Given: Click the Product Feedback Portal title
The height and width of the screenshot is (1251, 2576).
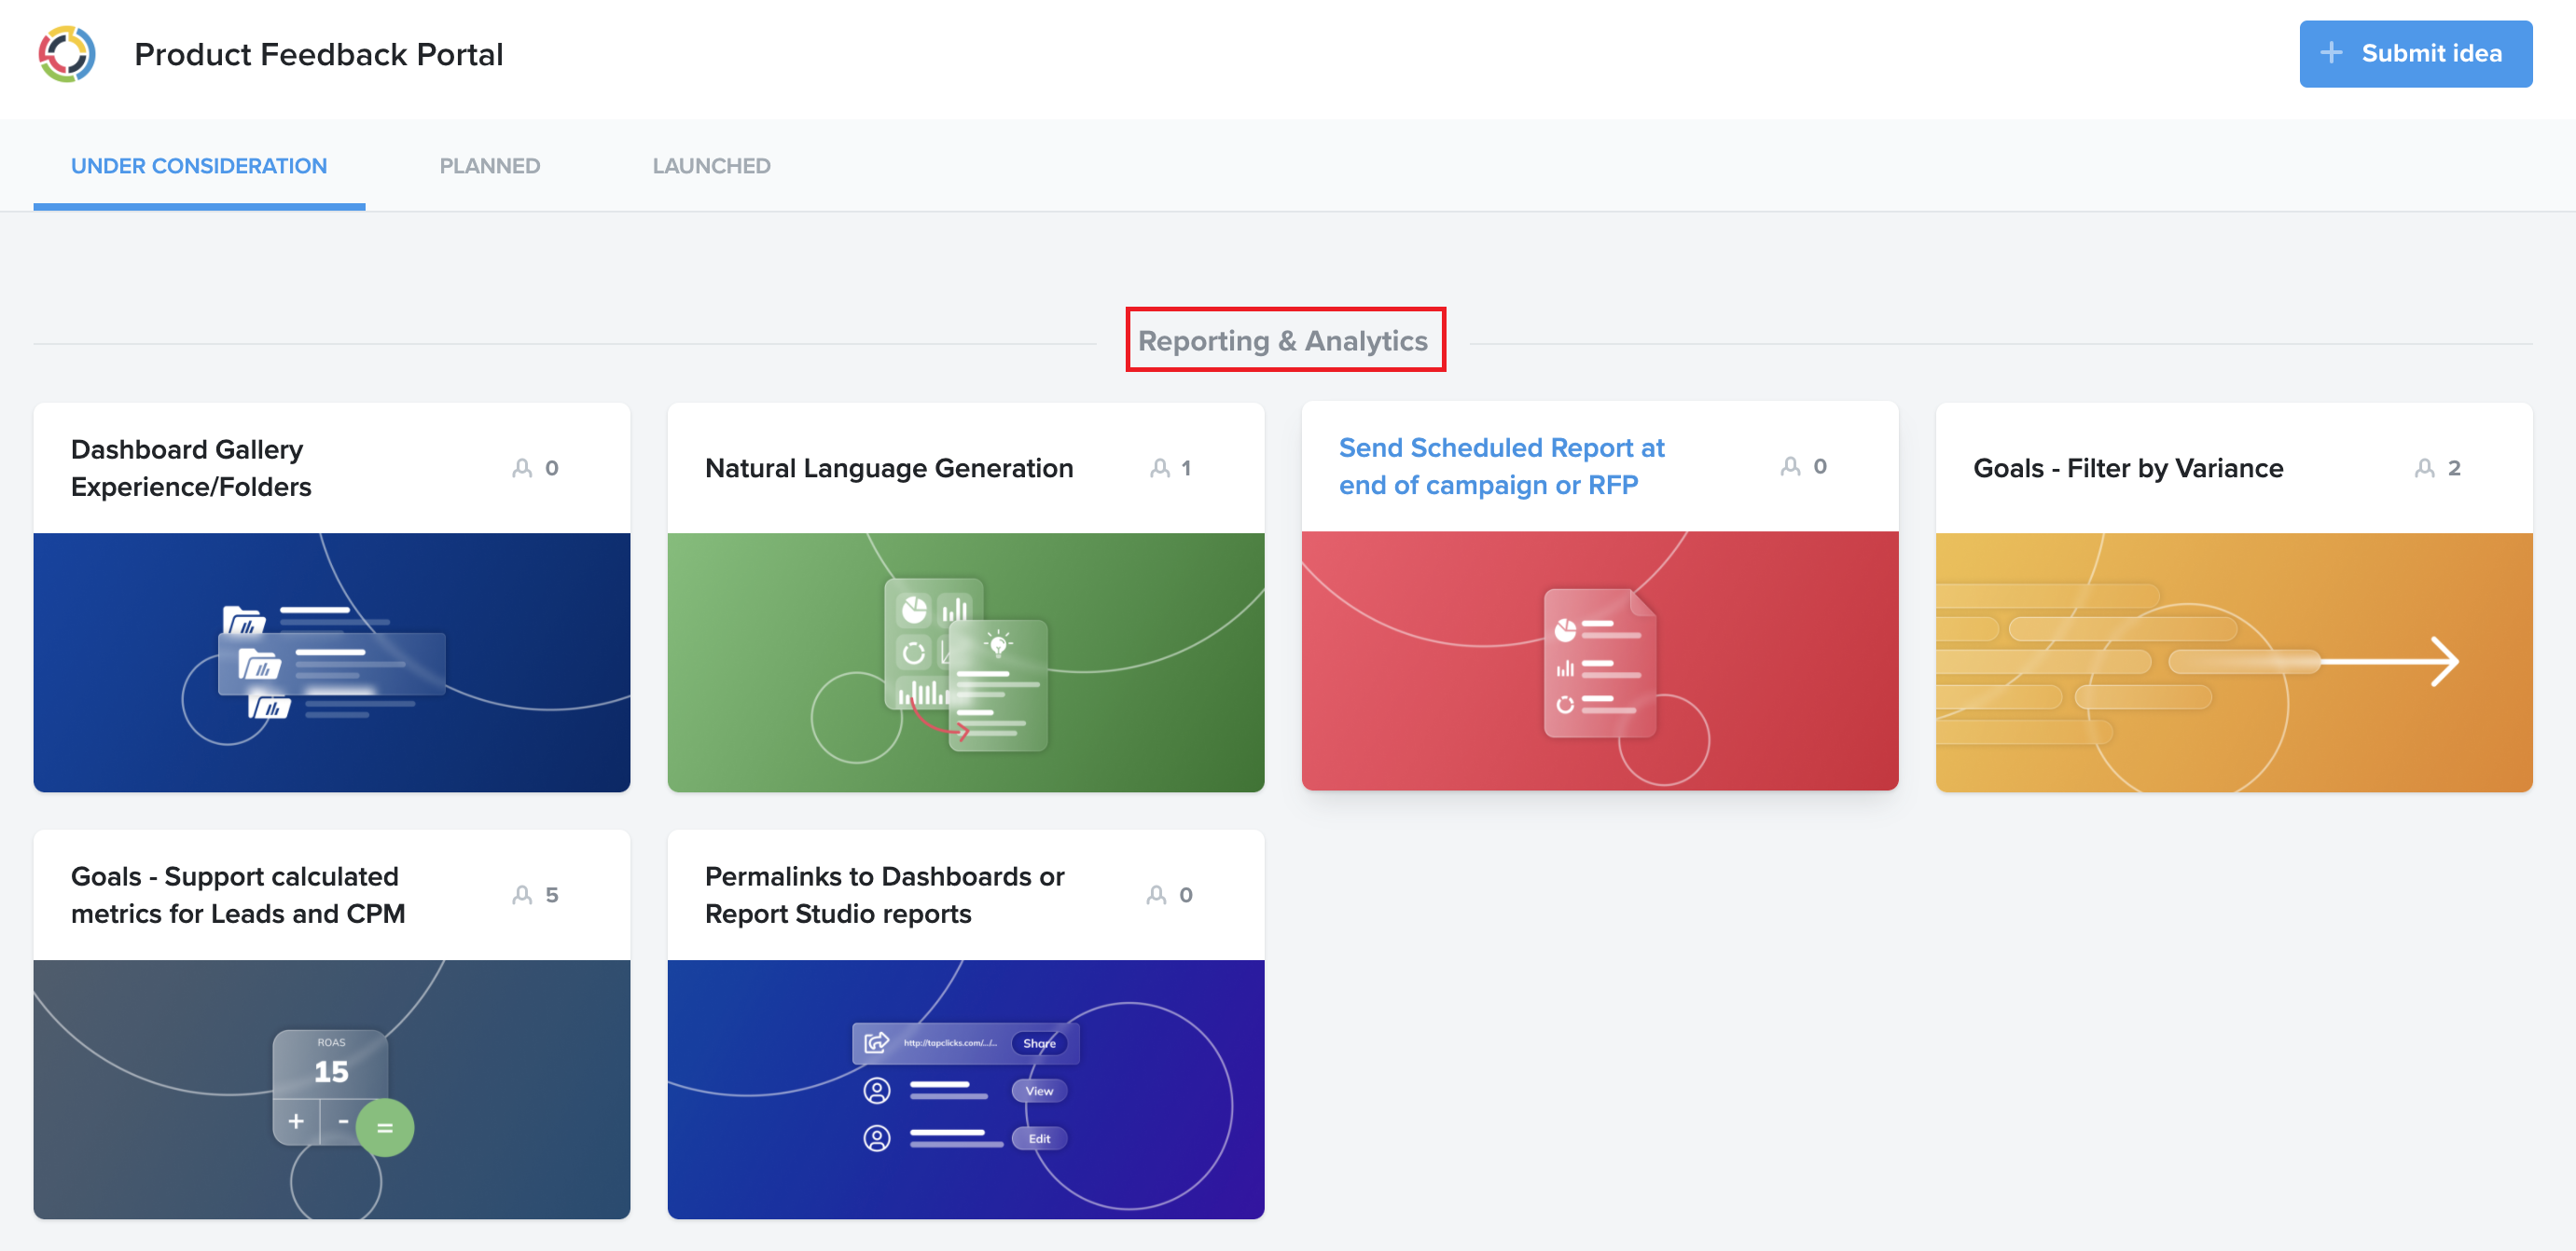Looking at the screenshot, I should coord(318,54).
